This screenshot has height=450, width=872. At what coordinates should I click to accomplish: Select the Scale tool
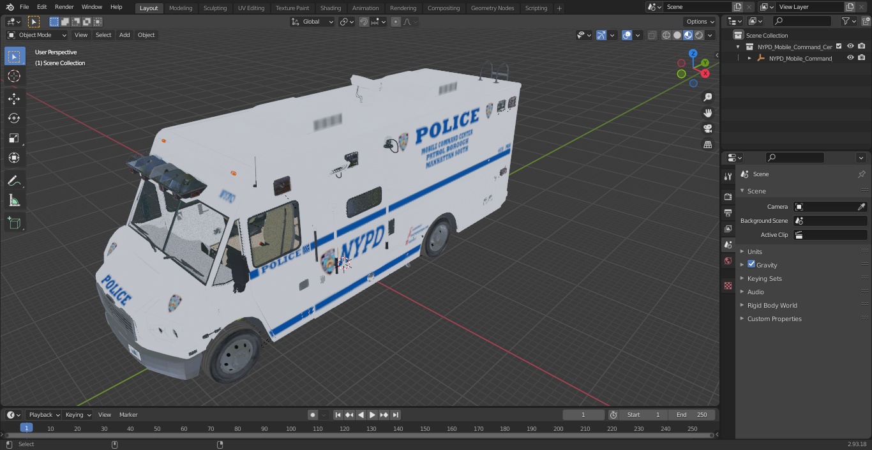[x=14, y=138]
